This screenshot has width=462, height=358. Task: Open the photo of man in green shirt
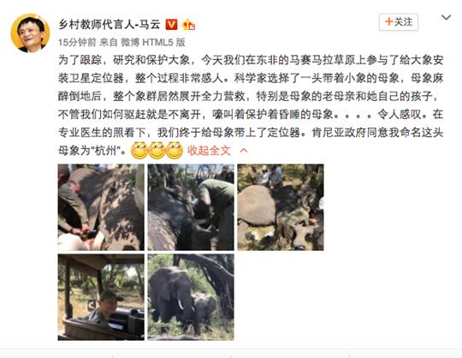click(191, 207)
